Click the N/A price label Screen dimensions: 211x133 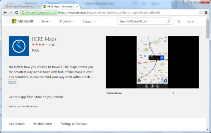coord(35,50)
